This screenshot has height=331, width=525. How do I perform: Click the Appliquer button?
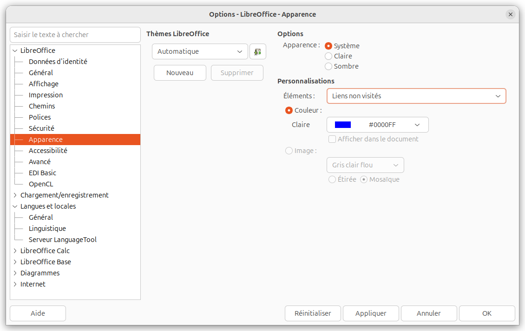pos(371,313)
